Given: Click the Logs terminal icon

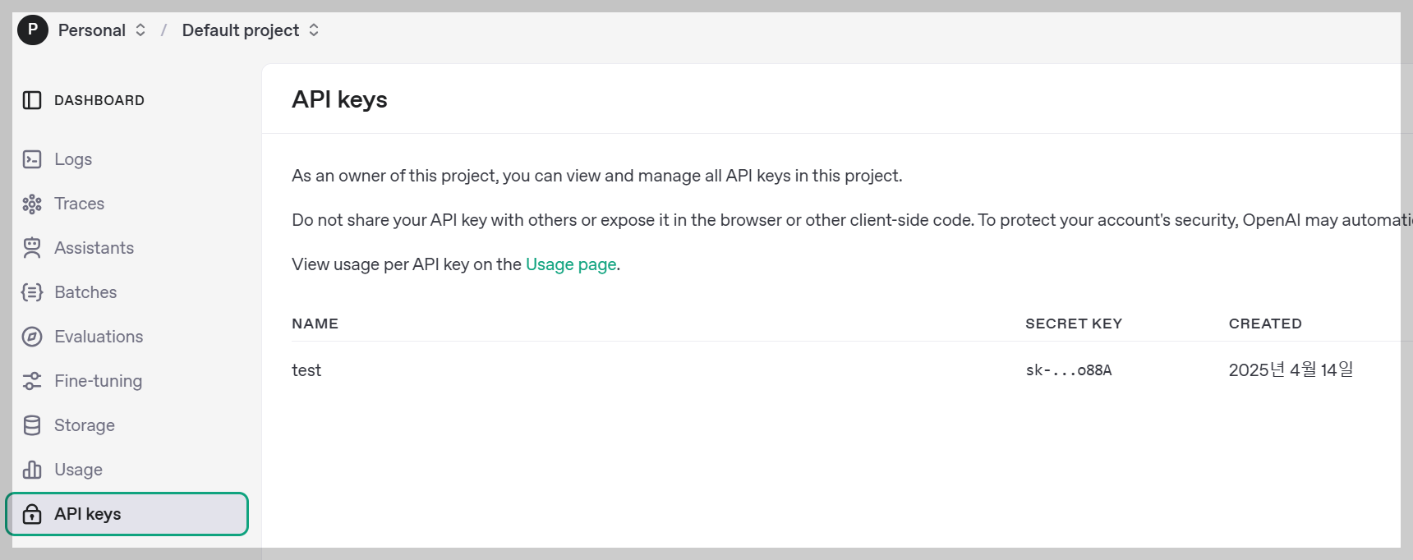Looking at the screenshot, I should (32, 159).
